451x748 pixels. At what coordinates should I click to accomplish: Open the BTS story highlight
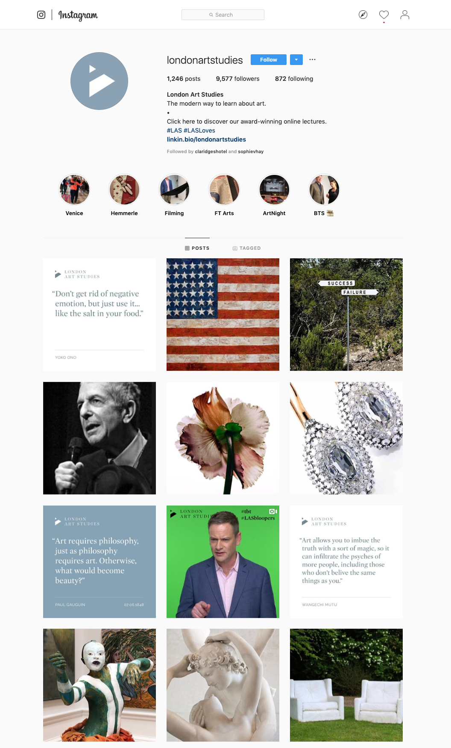pyautogui.click(x=324, y=189)
